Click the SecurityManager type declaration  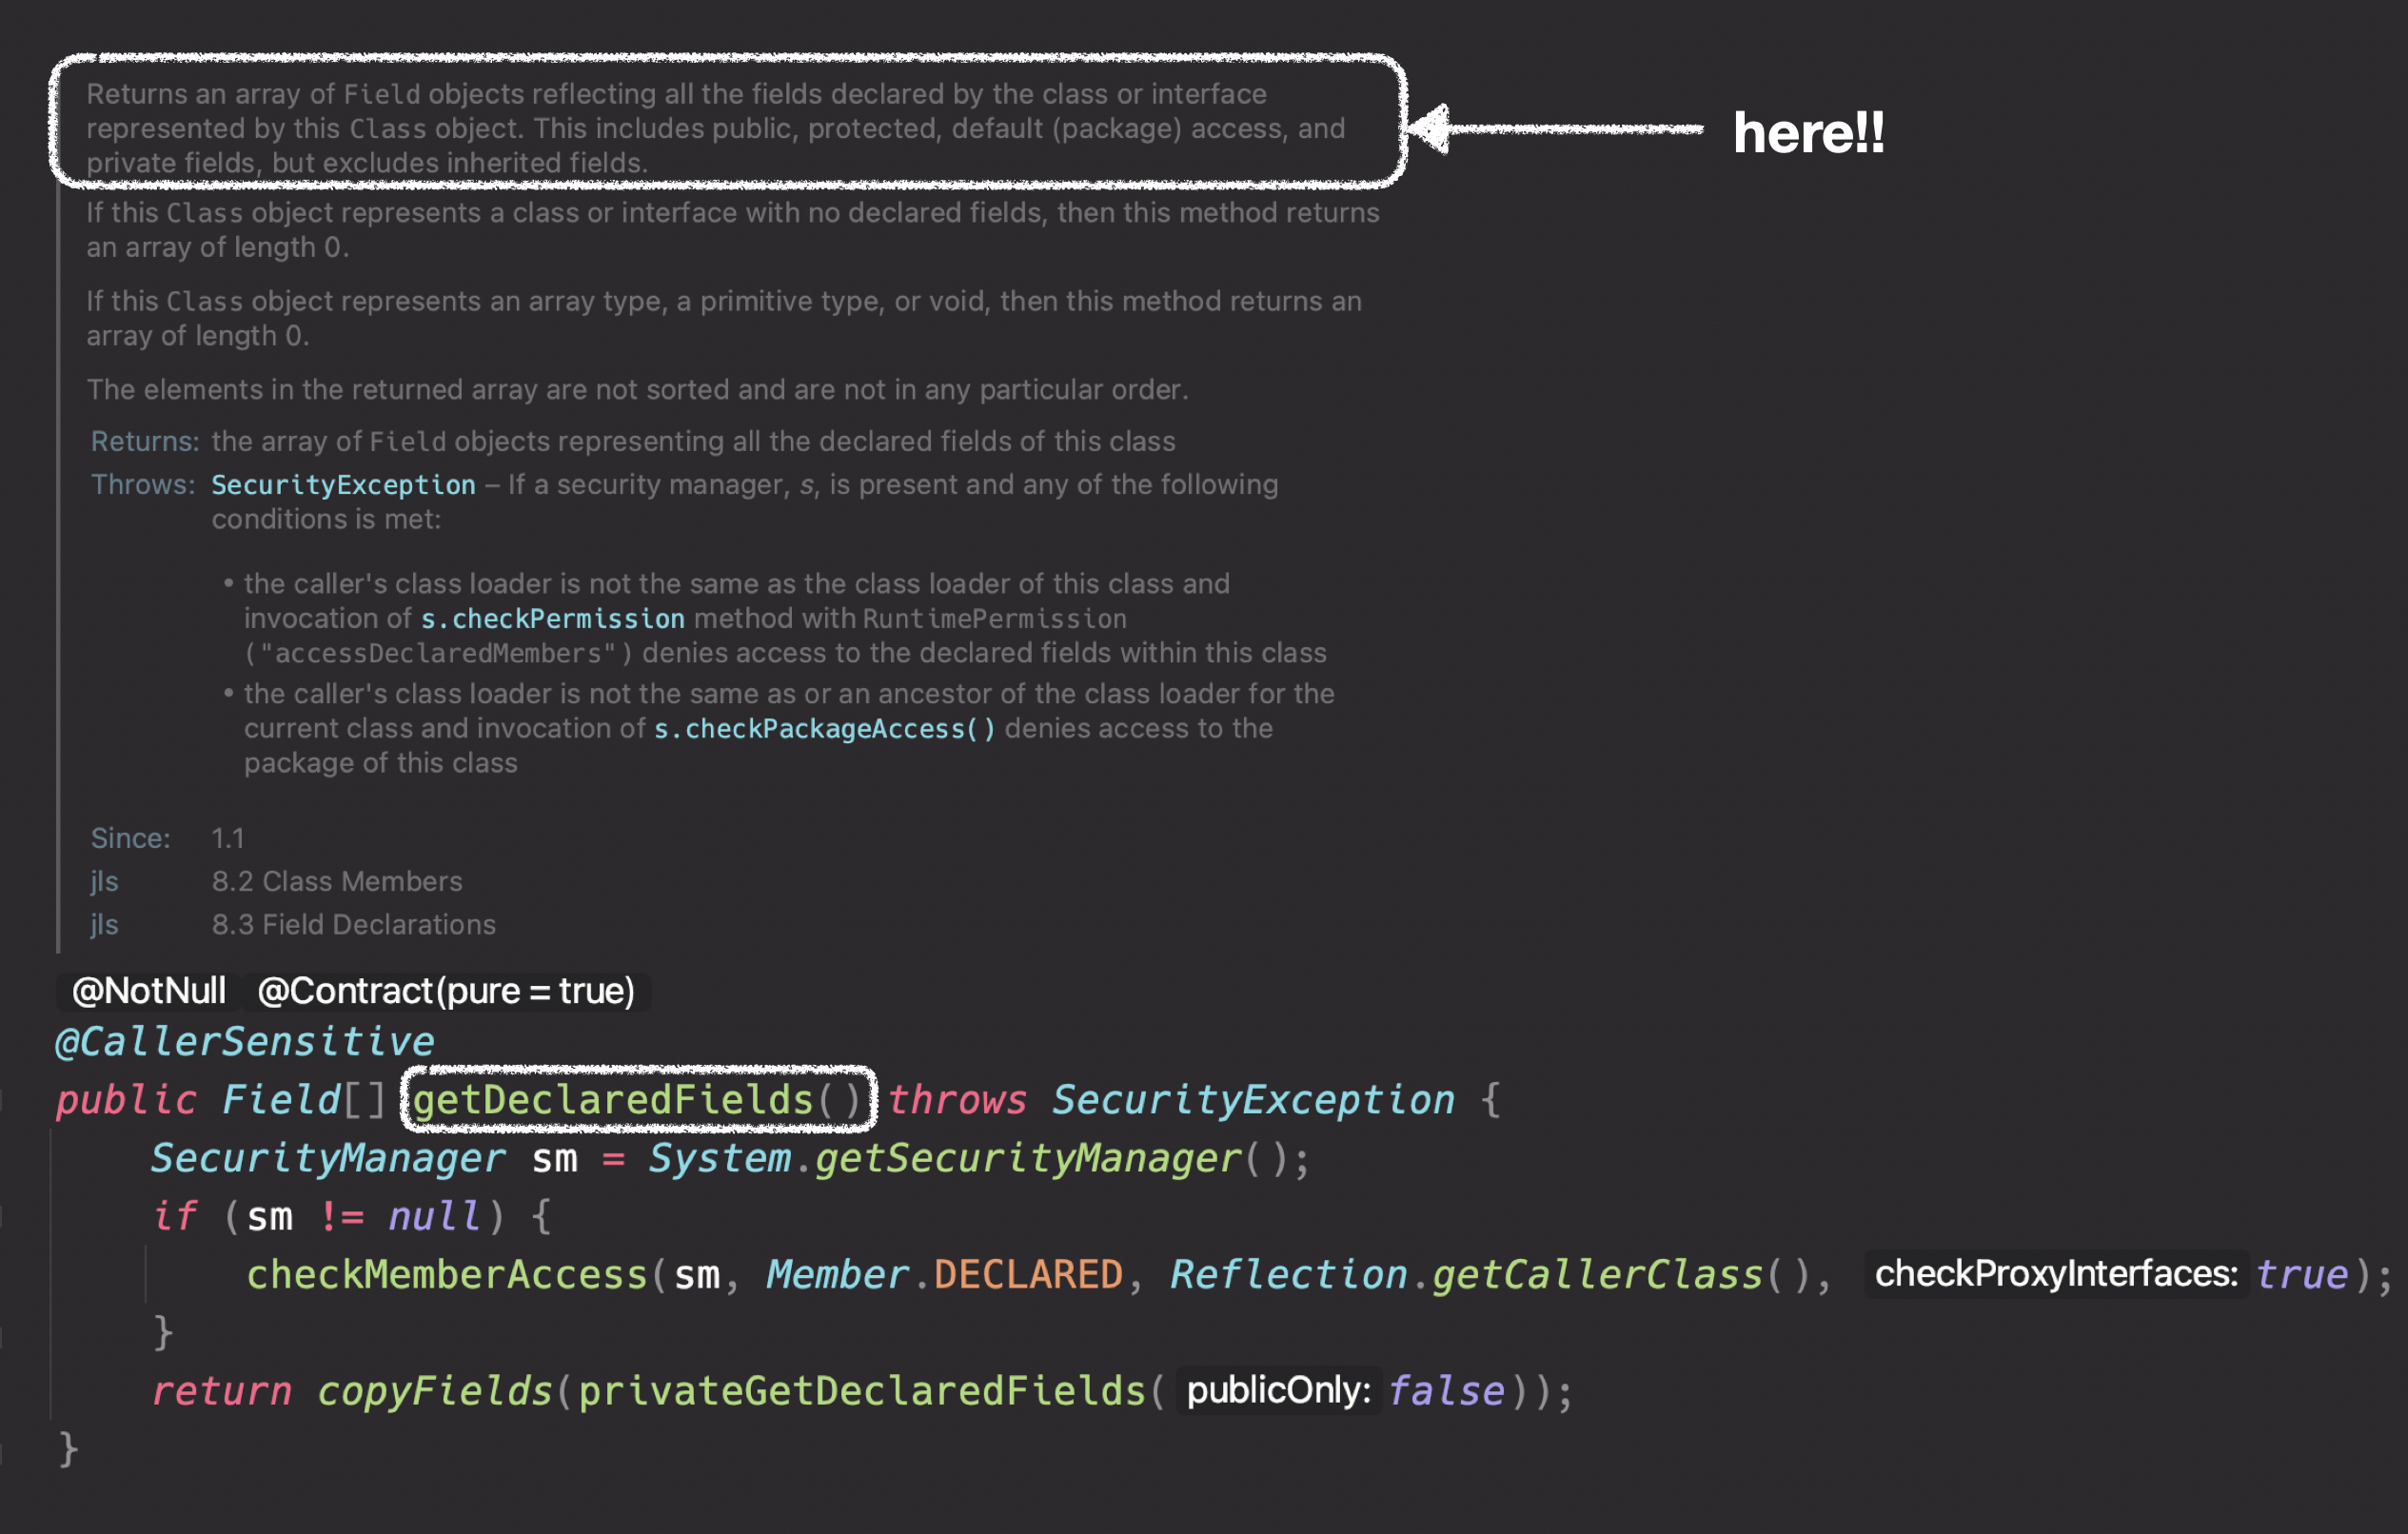328,1158
